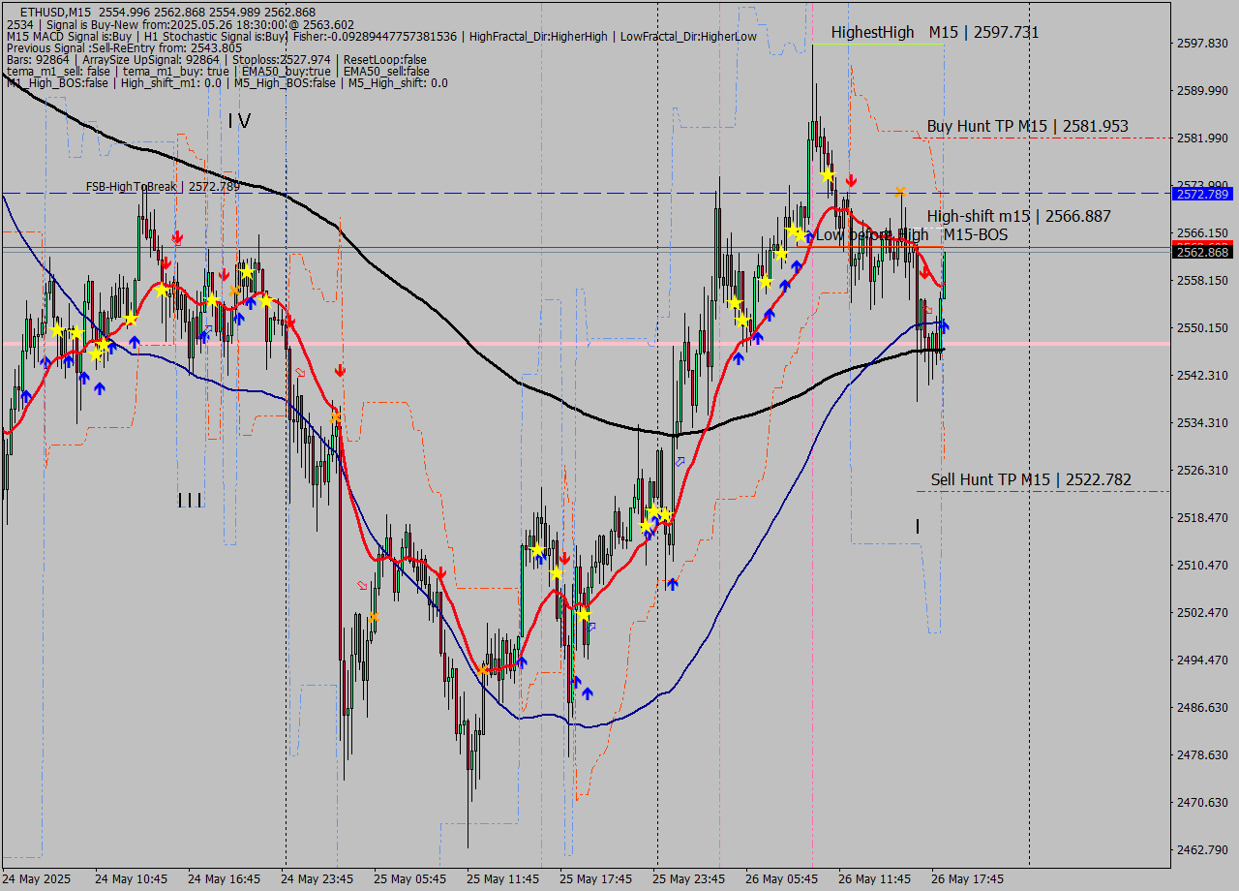This screenshot has height=891, width=1239.
Task: Click the M15-BOS text label
Action: point(975,234)
